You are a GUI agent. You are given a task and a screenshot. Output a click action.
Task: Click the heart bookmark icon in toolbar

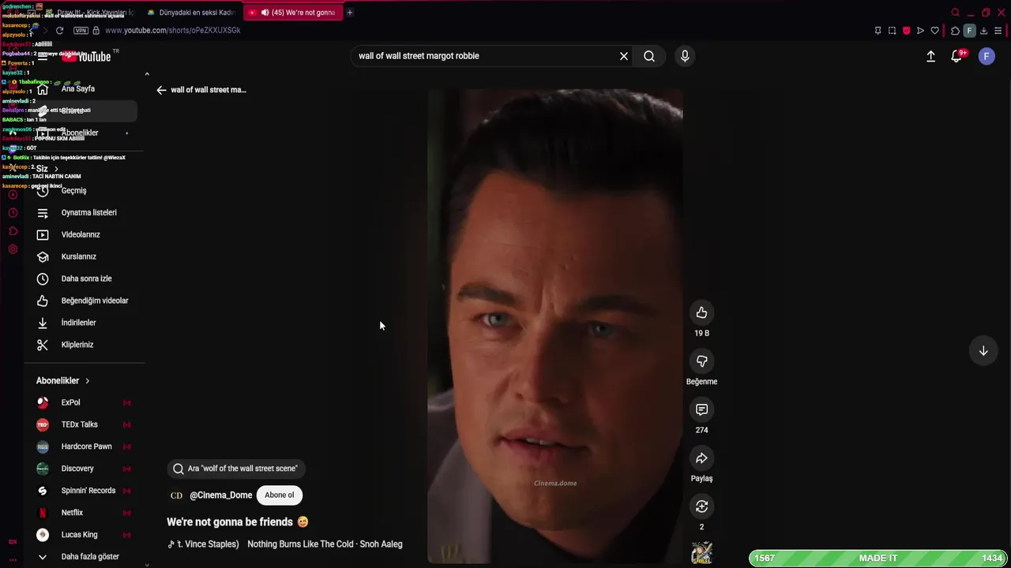[x=934, y=31]
